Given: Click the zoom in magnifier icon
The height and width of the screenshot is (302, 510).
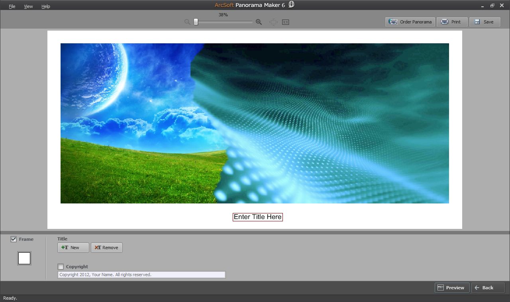Looking at the screenshot, I should point(259,22).
